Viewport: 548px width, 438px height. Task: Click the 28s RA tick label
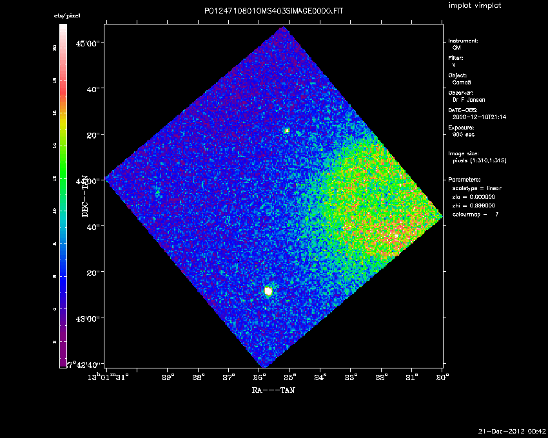[x=198, y=377]
